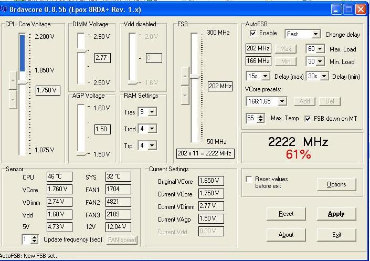Click the FSB slider thumb

[195, 77]
